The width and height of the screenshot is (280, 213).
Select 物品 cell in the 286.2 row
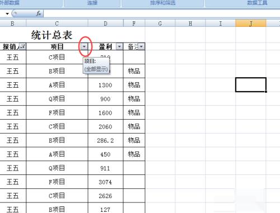pos(134,140)
